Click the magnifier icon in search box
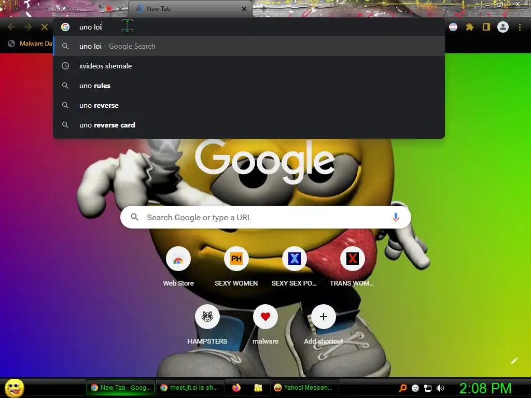The width and height of the screenshot is (531, 398). (x=134, y=217)
